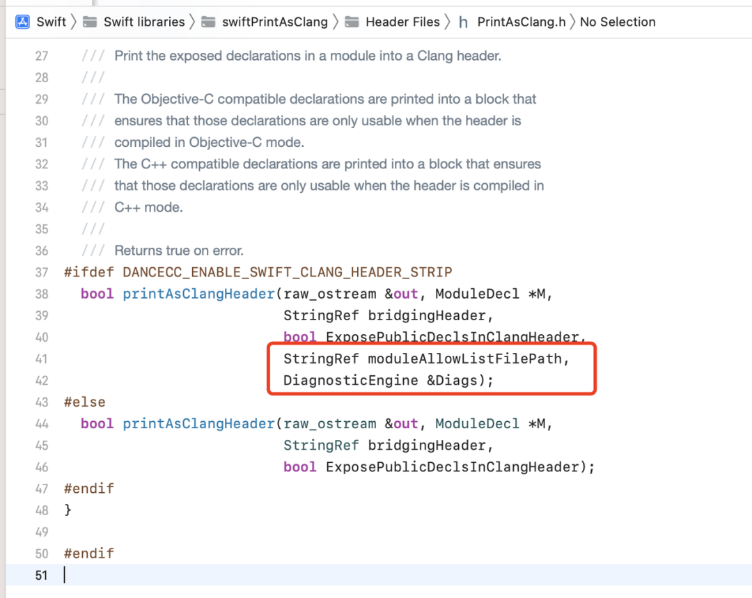Click the Swift libraries folder icon

point(90,22)
